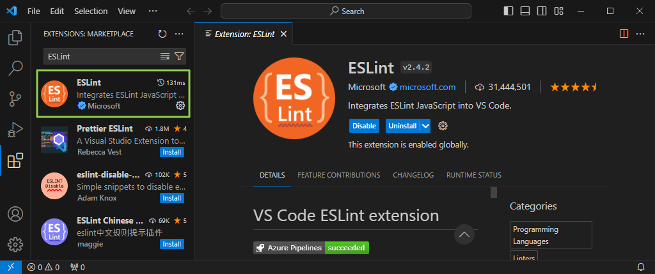
Task: Switch to the Changelog tab
Action: [413, 175]
